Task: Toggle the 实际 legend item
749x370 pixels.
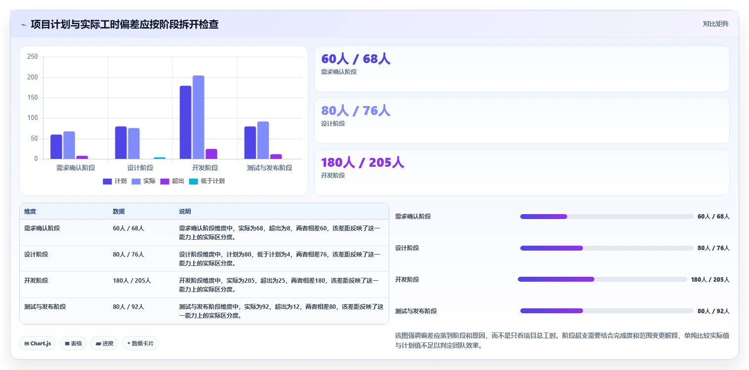Action: [143, 181]
